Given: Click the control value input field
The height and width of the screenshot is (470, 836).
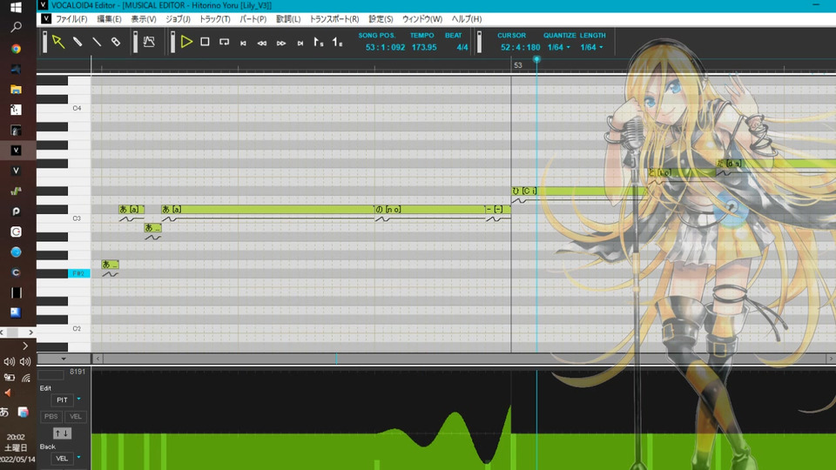Looking at the screenshot, I should pos(51,375).
